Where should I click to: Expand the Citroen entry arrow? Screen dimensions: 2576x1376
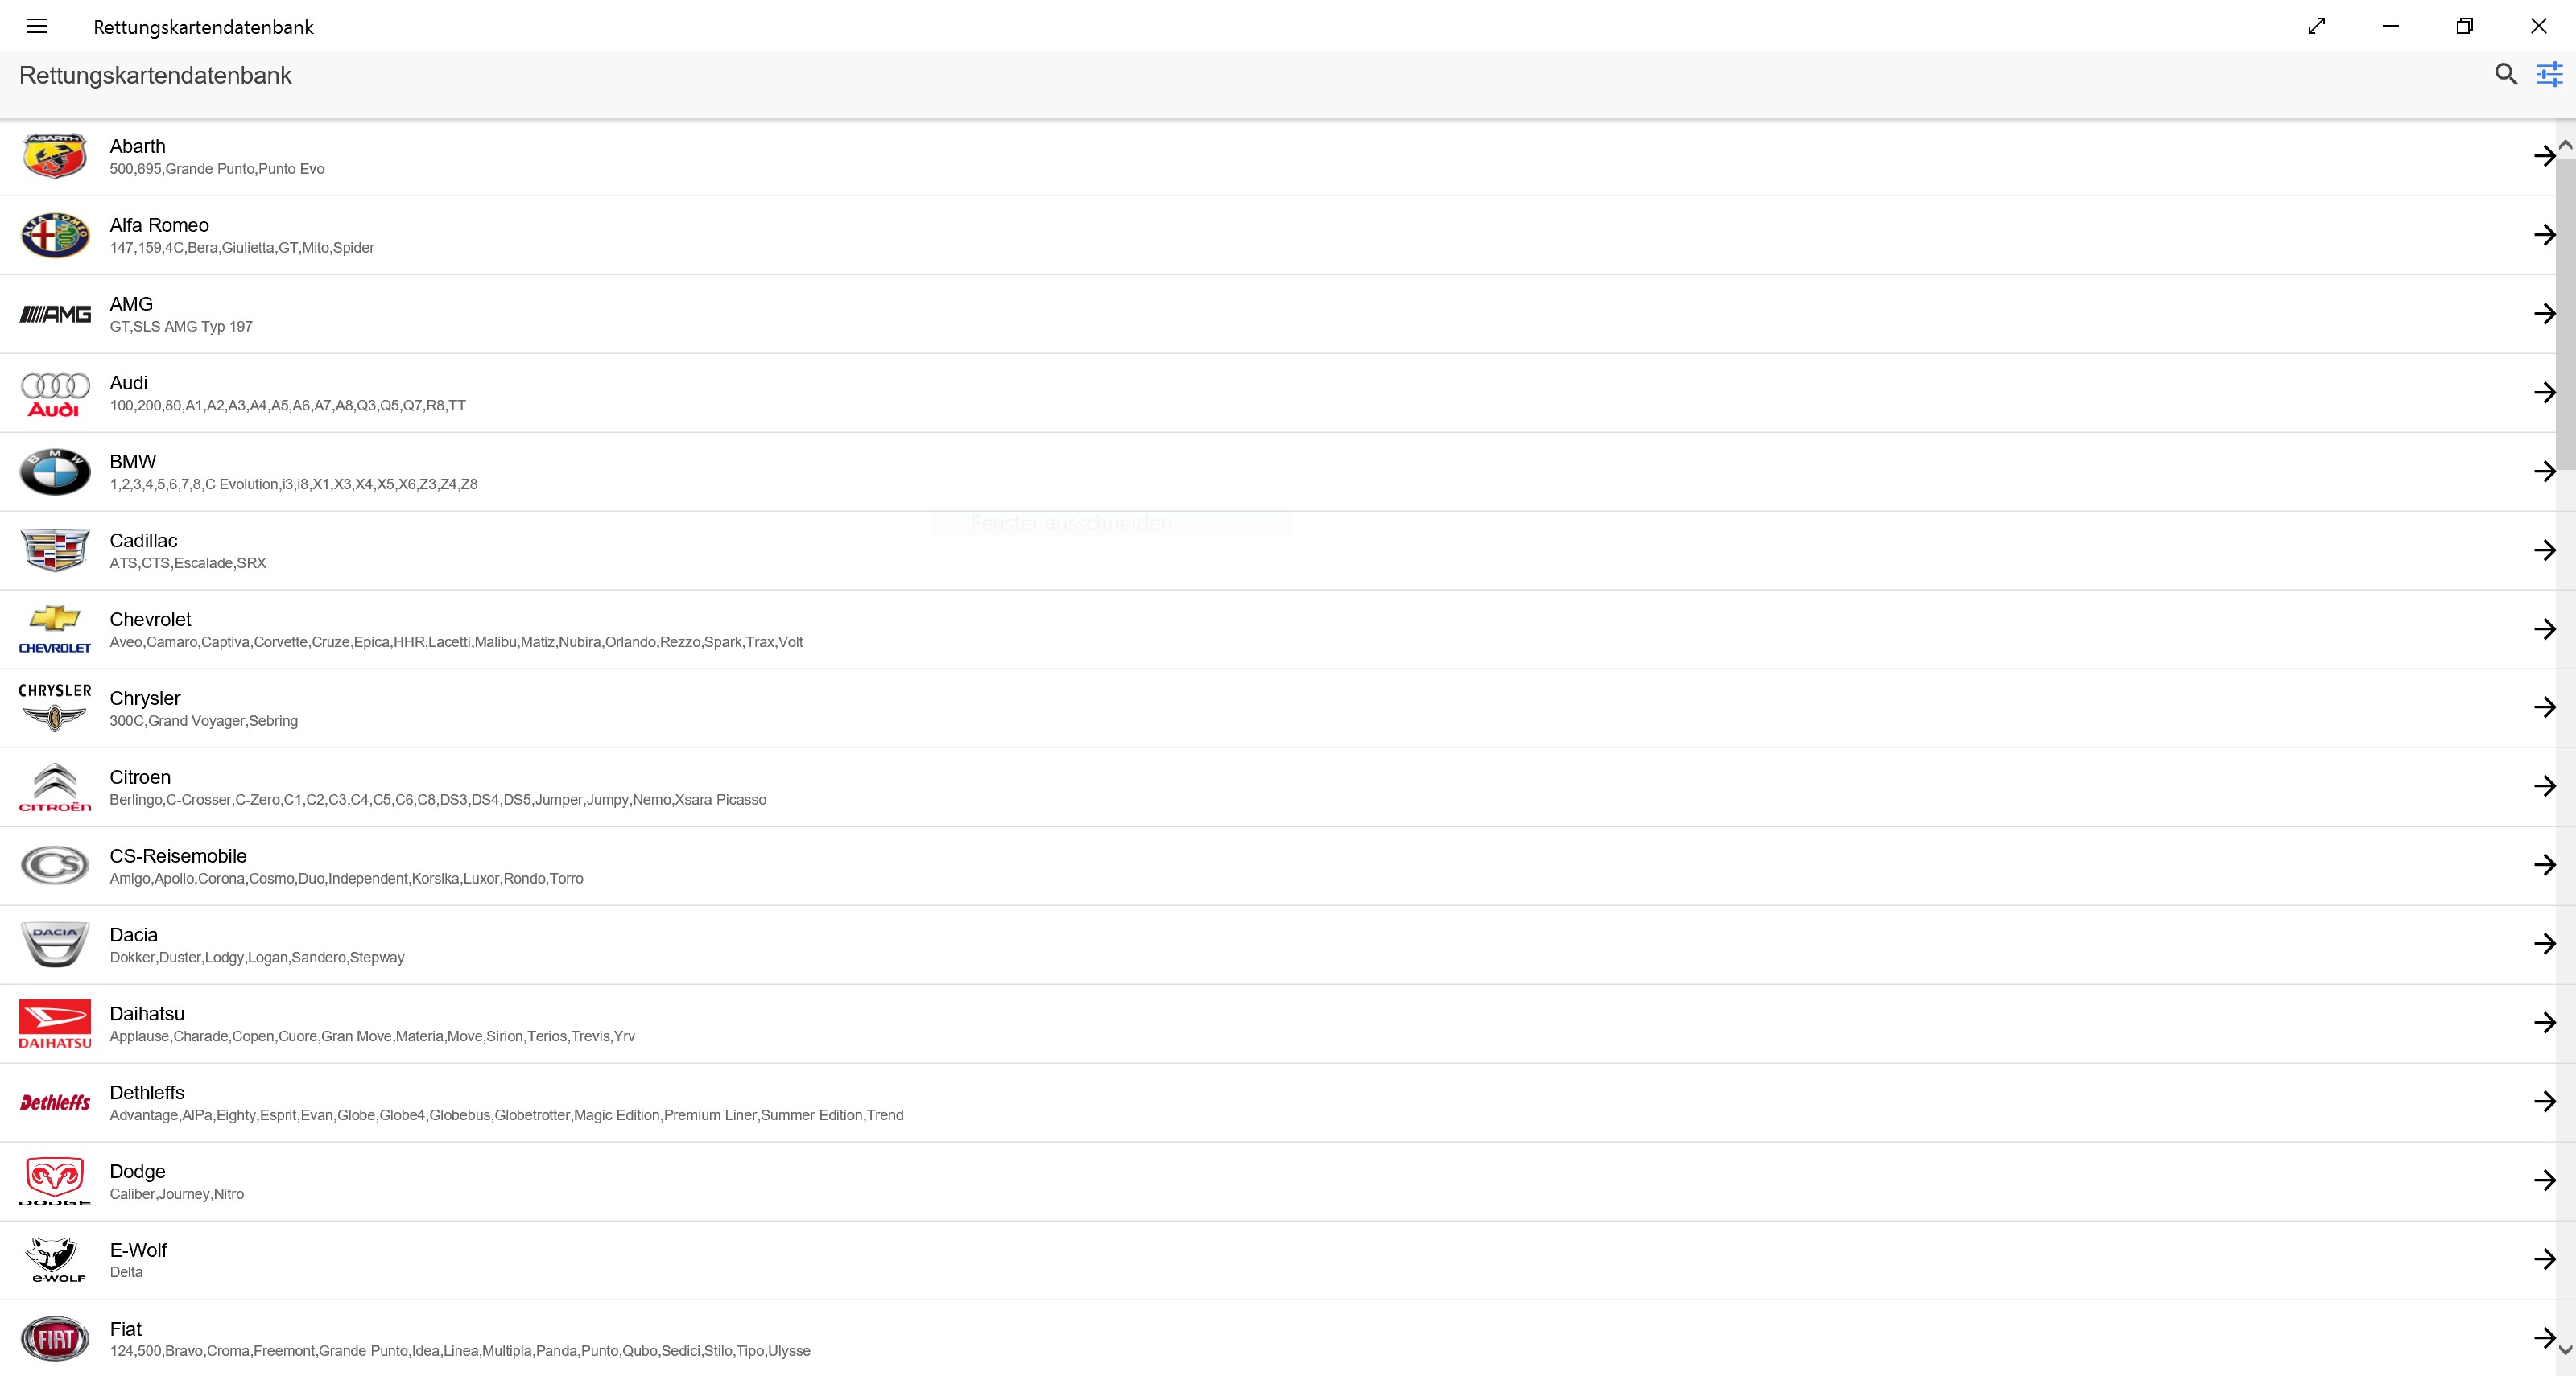pos(2544,786)
